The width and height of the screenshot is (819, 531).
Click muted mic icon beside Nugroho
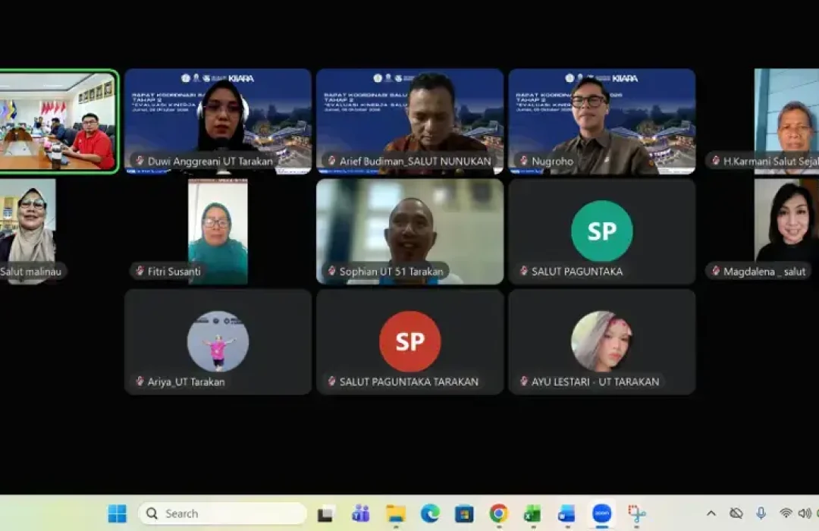point(523,161)
